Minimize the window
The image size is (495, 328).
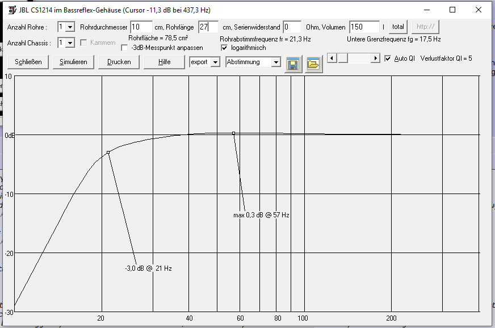click(427, 10)
